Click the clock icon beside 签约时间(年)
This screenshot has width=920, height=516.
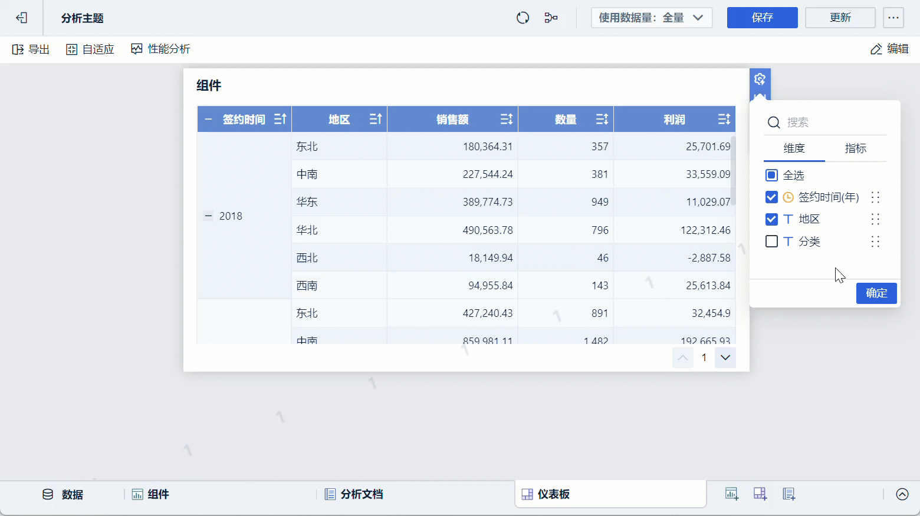pos(788,197)
